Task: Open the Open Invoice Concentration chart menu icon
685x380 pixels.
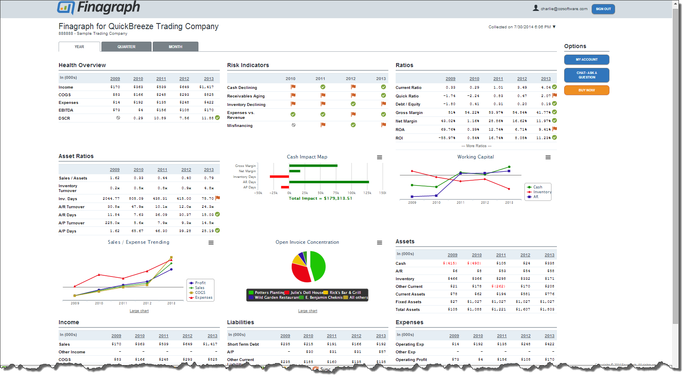Action: tap(379, 243)
